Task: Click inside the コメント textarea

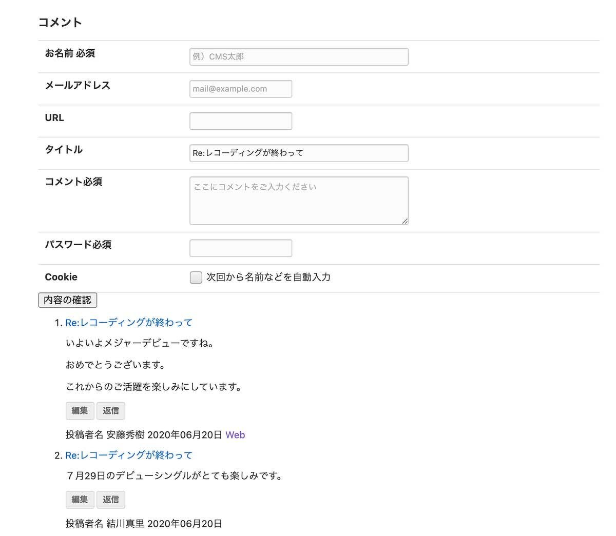Action: coord(299,201)
